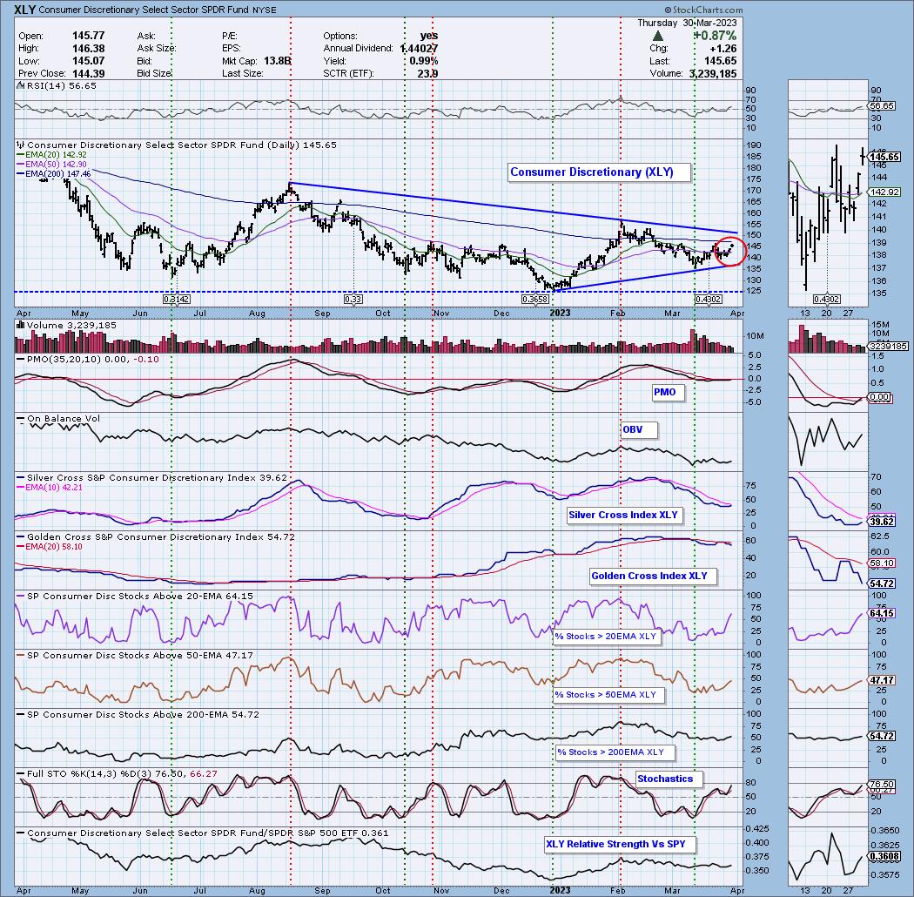
Task: Click the 0.33 cycle marker label
Action: pos(353,300)
